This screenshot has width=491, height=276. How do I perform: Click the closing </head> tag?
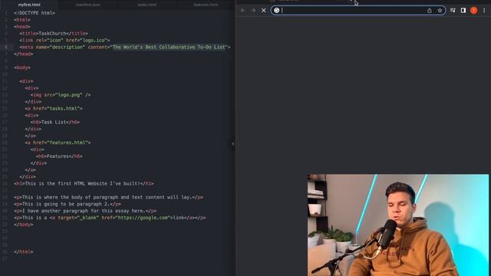24,54
